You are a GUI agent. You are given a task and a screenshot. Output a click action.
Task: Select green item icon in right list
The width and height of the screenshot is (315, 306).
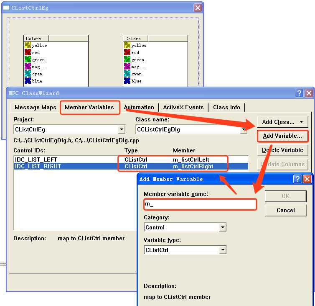pyautogui.click(x=127, y=59)
